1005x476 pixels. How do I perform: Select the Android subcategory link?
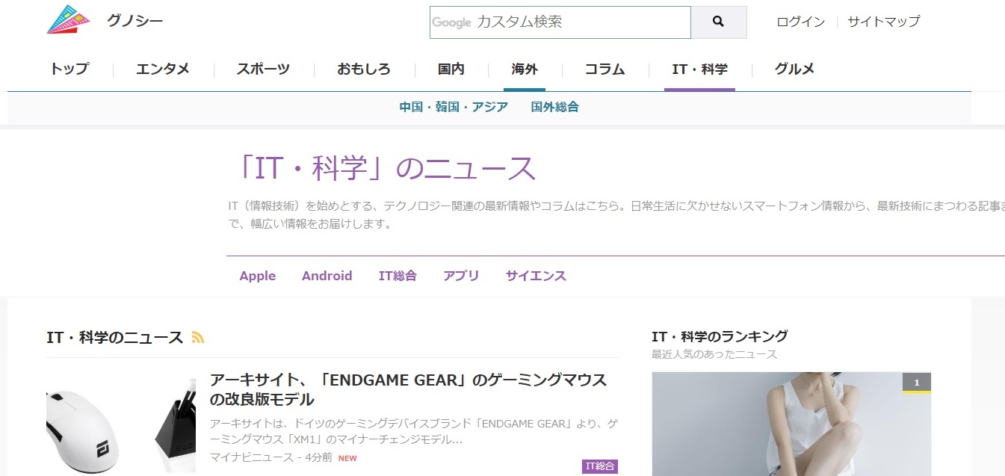pyautogui.click(x=327, y=276)
